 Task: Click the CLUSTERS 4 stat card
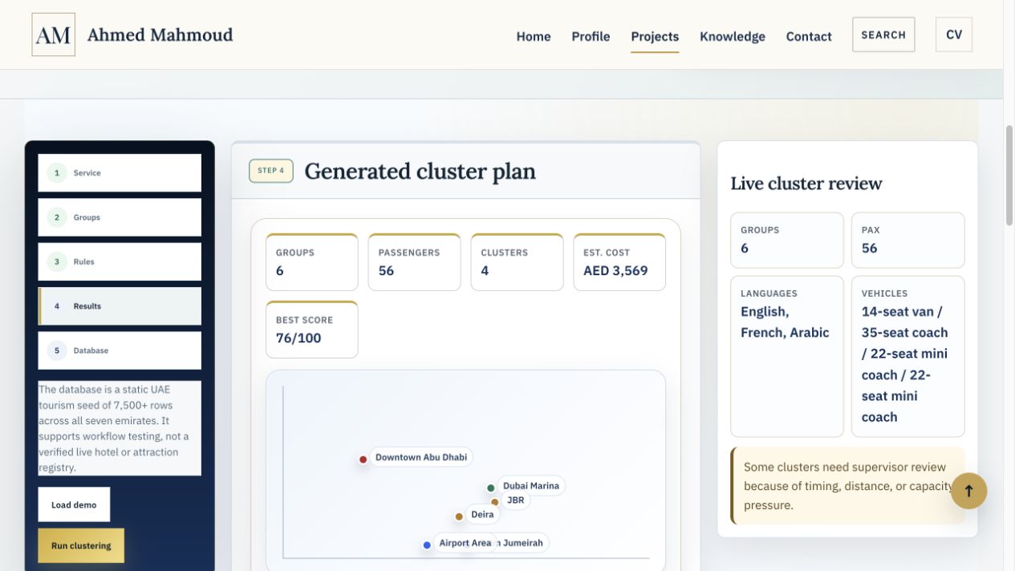(517, 262)
